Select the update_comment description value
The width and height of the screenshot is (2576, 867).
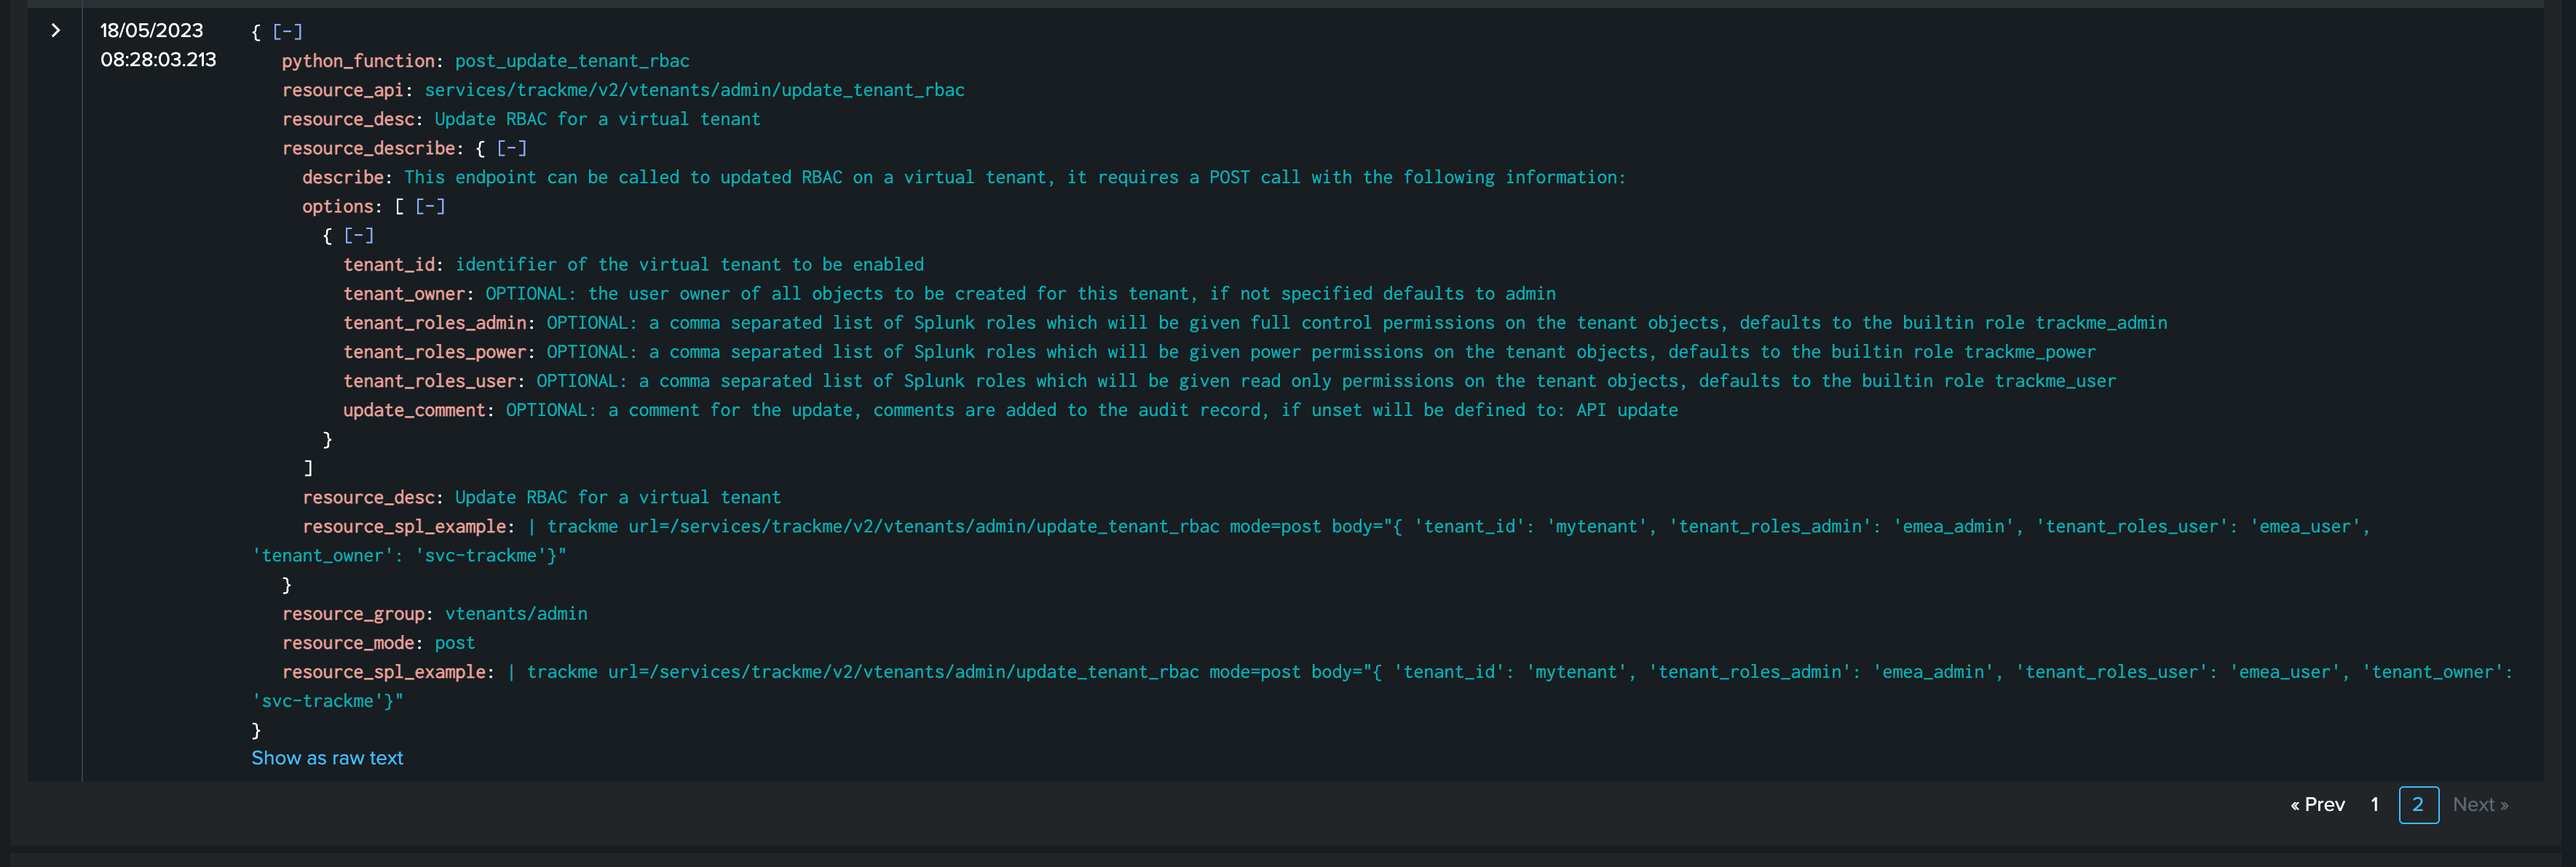[x=1091, y=410]
